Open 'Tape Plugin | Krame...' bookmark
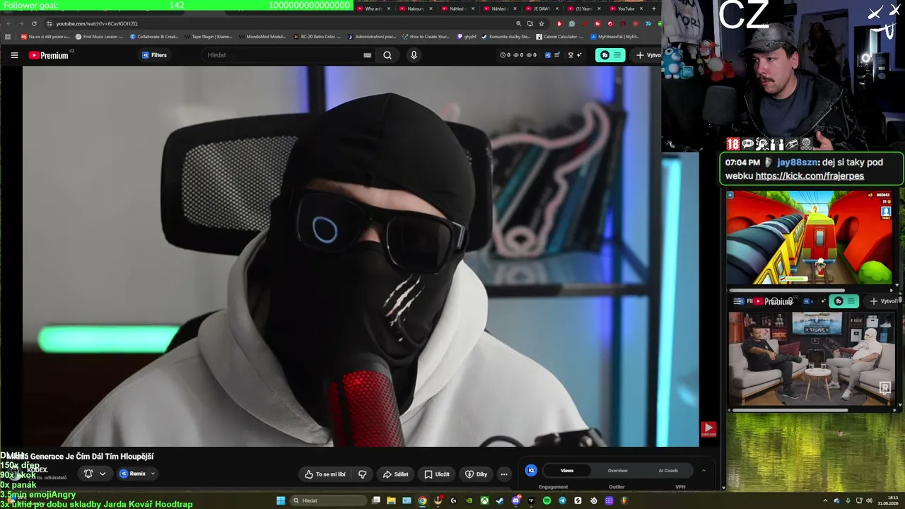905x509 pixels. click(x=209, y=36)
